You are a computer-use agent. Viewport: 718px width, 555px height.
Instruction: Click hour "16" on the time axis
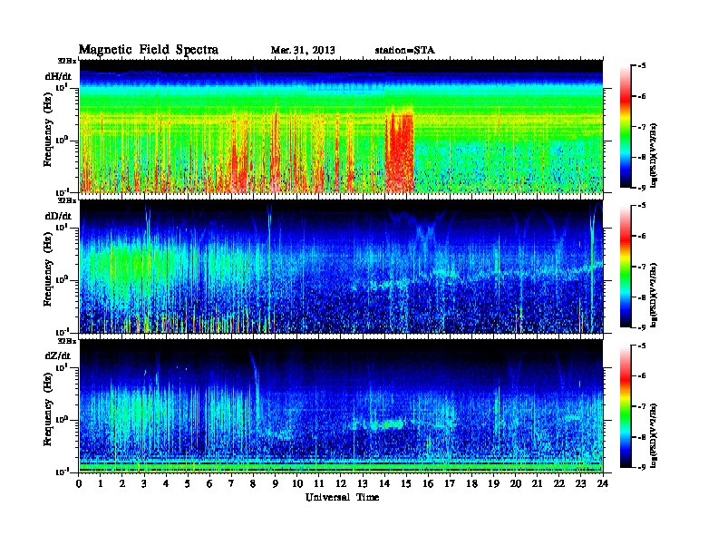coord(428,483)
